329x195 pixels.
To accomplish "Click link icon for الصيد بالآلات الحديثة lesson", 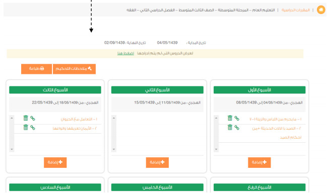I will (x=237, y=128).
